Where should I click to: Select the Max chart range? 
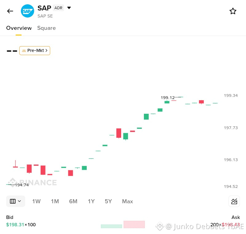click(x=128, y=201)
